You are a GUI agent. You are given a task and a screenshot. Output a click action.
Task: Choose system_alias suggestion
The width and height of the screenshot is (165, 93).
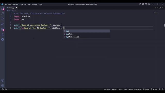(x=87, y=37)
